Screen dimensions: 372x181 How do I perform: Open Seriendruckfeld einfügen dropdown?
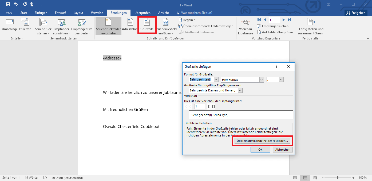coord(166,26)
